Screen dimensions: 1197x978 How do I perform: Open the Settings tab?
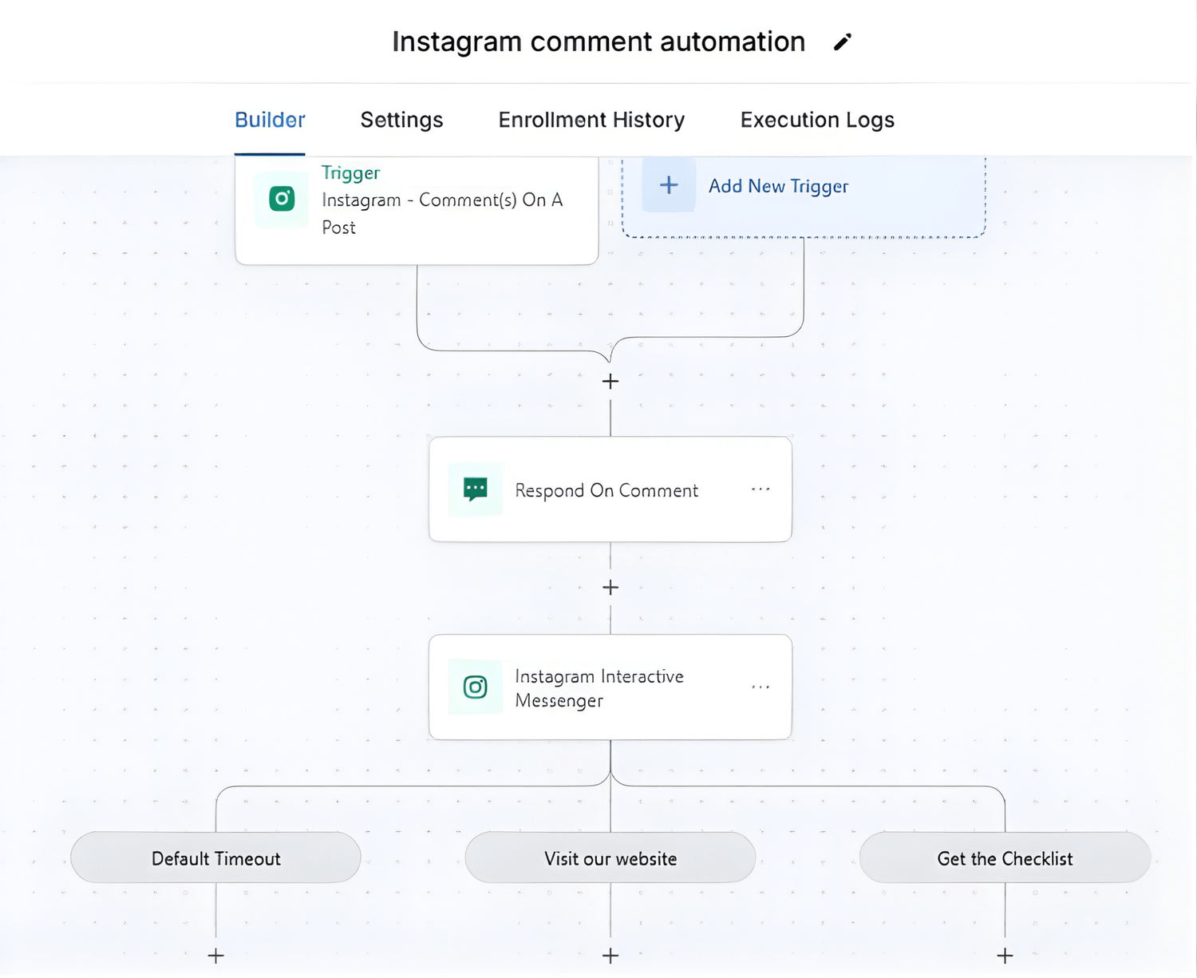(401, 120)
